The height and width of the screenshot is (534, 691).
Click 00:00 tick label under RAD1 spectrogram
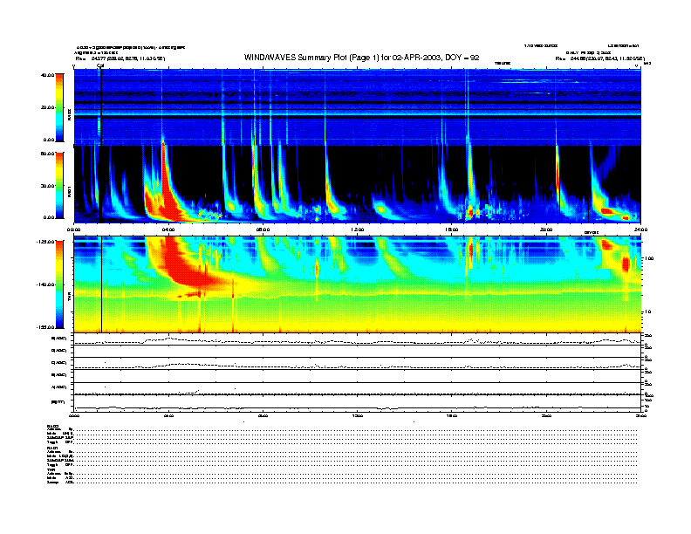[73, 229]
